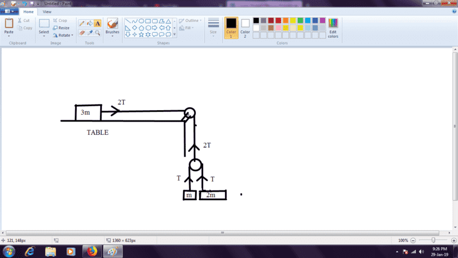Viewport: 458px width, 258px height.
Task: Select the Text tool
Action: tap(97, 24)
